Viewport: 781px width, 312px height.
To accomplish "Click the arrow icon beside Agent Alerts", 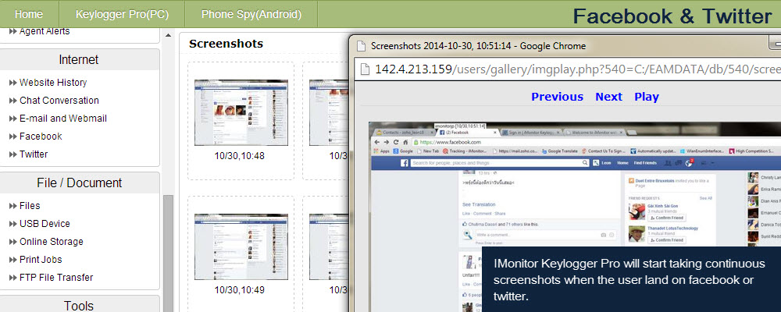I will [x=13, y=31].
